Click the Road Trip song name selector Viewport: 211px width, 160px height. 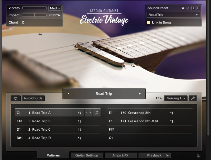click(104, 94)
